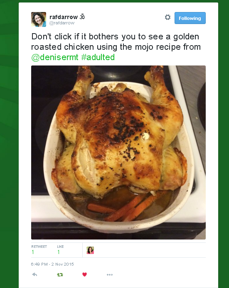Toggle the Following button

pos(190,18)
